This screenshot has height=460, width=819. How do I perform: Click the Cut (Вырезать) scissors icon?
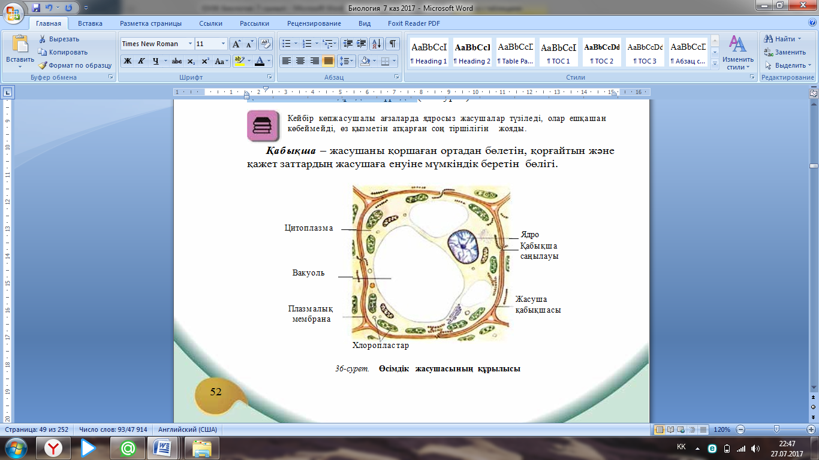tap(43, 39)
